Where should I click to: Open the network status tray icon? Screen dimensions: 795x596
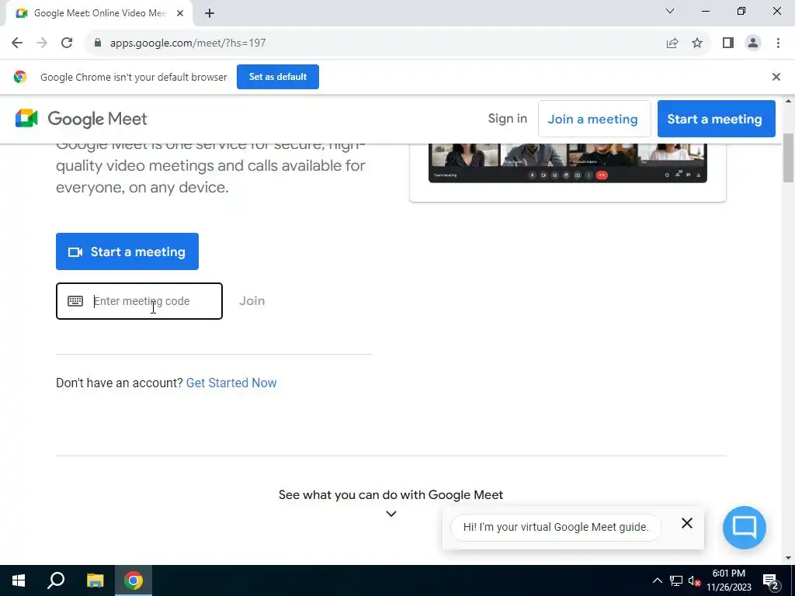[676, 580]
